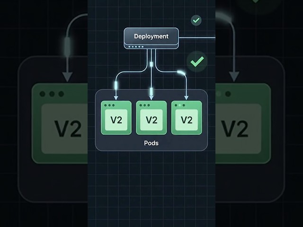Click the small green checkmark near the top
This screenshot has height=227, width=303.
[196, 20]
